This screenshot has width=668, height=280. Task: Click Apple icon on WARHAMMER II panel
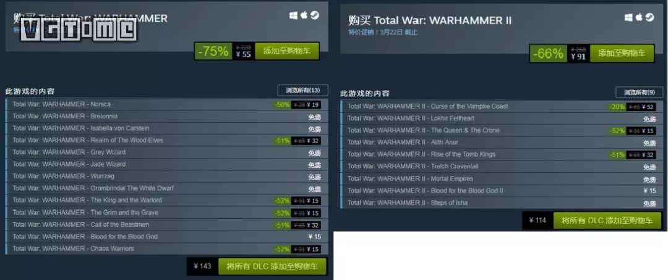(638, 17)
